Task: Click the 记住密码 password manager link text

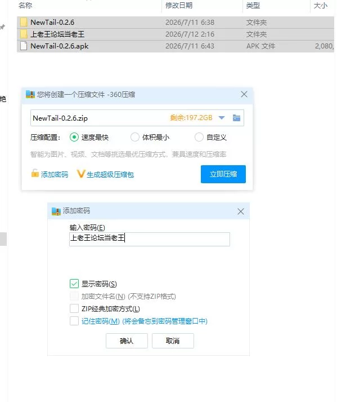Action: click(x=145, y=321)
